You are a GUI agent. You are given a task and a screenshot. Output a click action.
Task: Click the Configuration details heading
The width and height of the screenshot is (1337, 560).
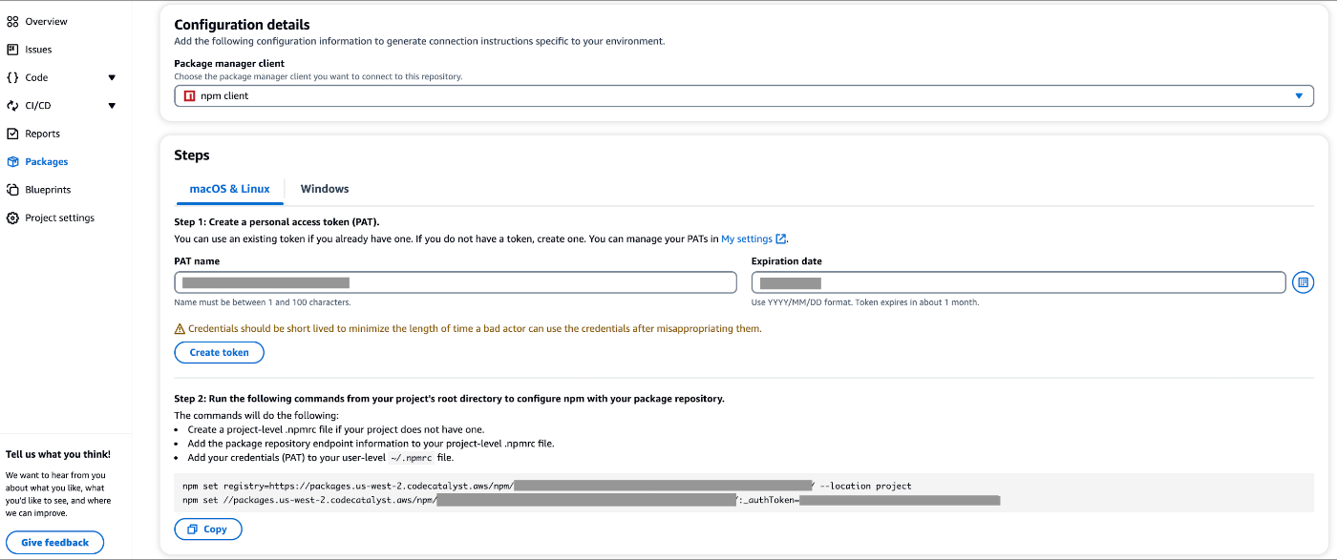(x=242, y=25)
